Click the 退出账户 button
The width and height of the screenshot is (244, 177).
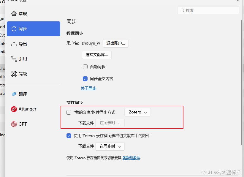[116, 43]
